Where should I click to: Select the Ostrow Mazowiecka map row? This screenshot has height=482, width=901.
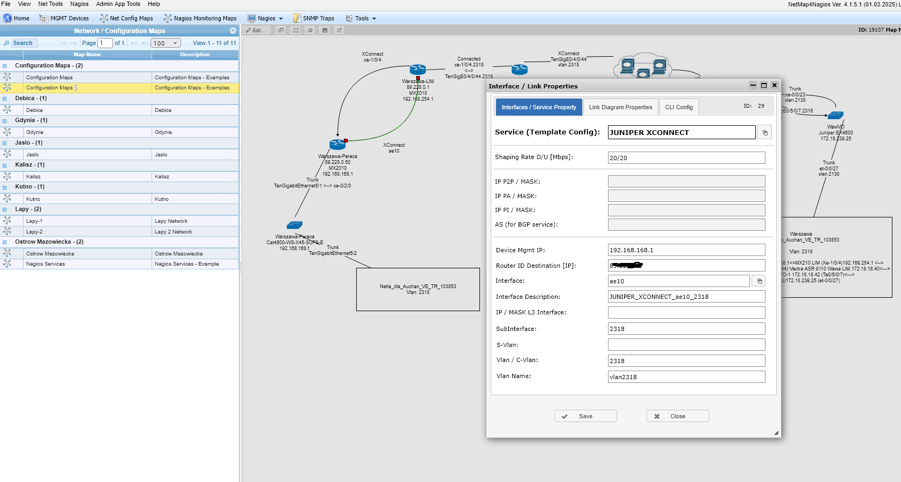(x=119, y=254)
